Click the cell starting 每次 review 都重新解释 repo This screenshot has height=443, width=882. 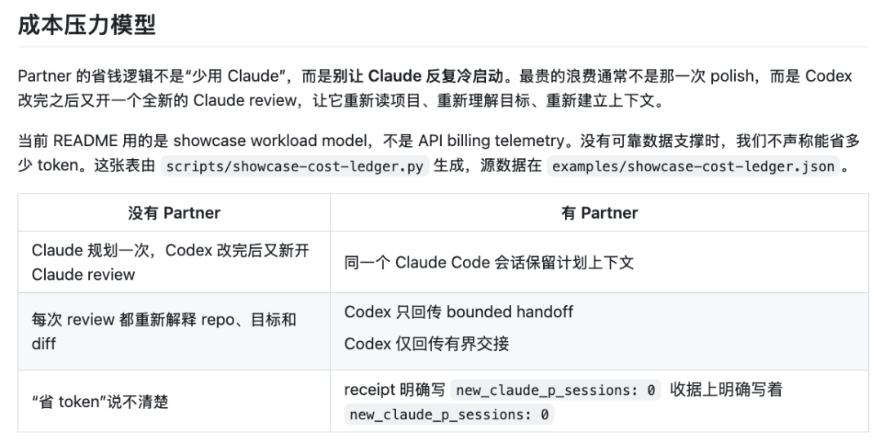pos(163,331)
